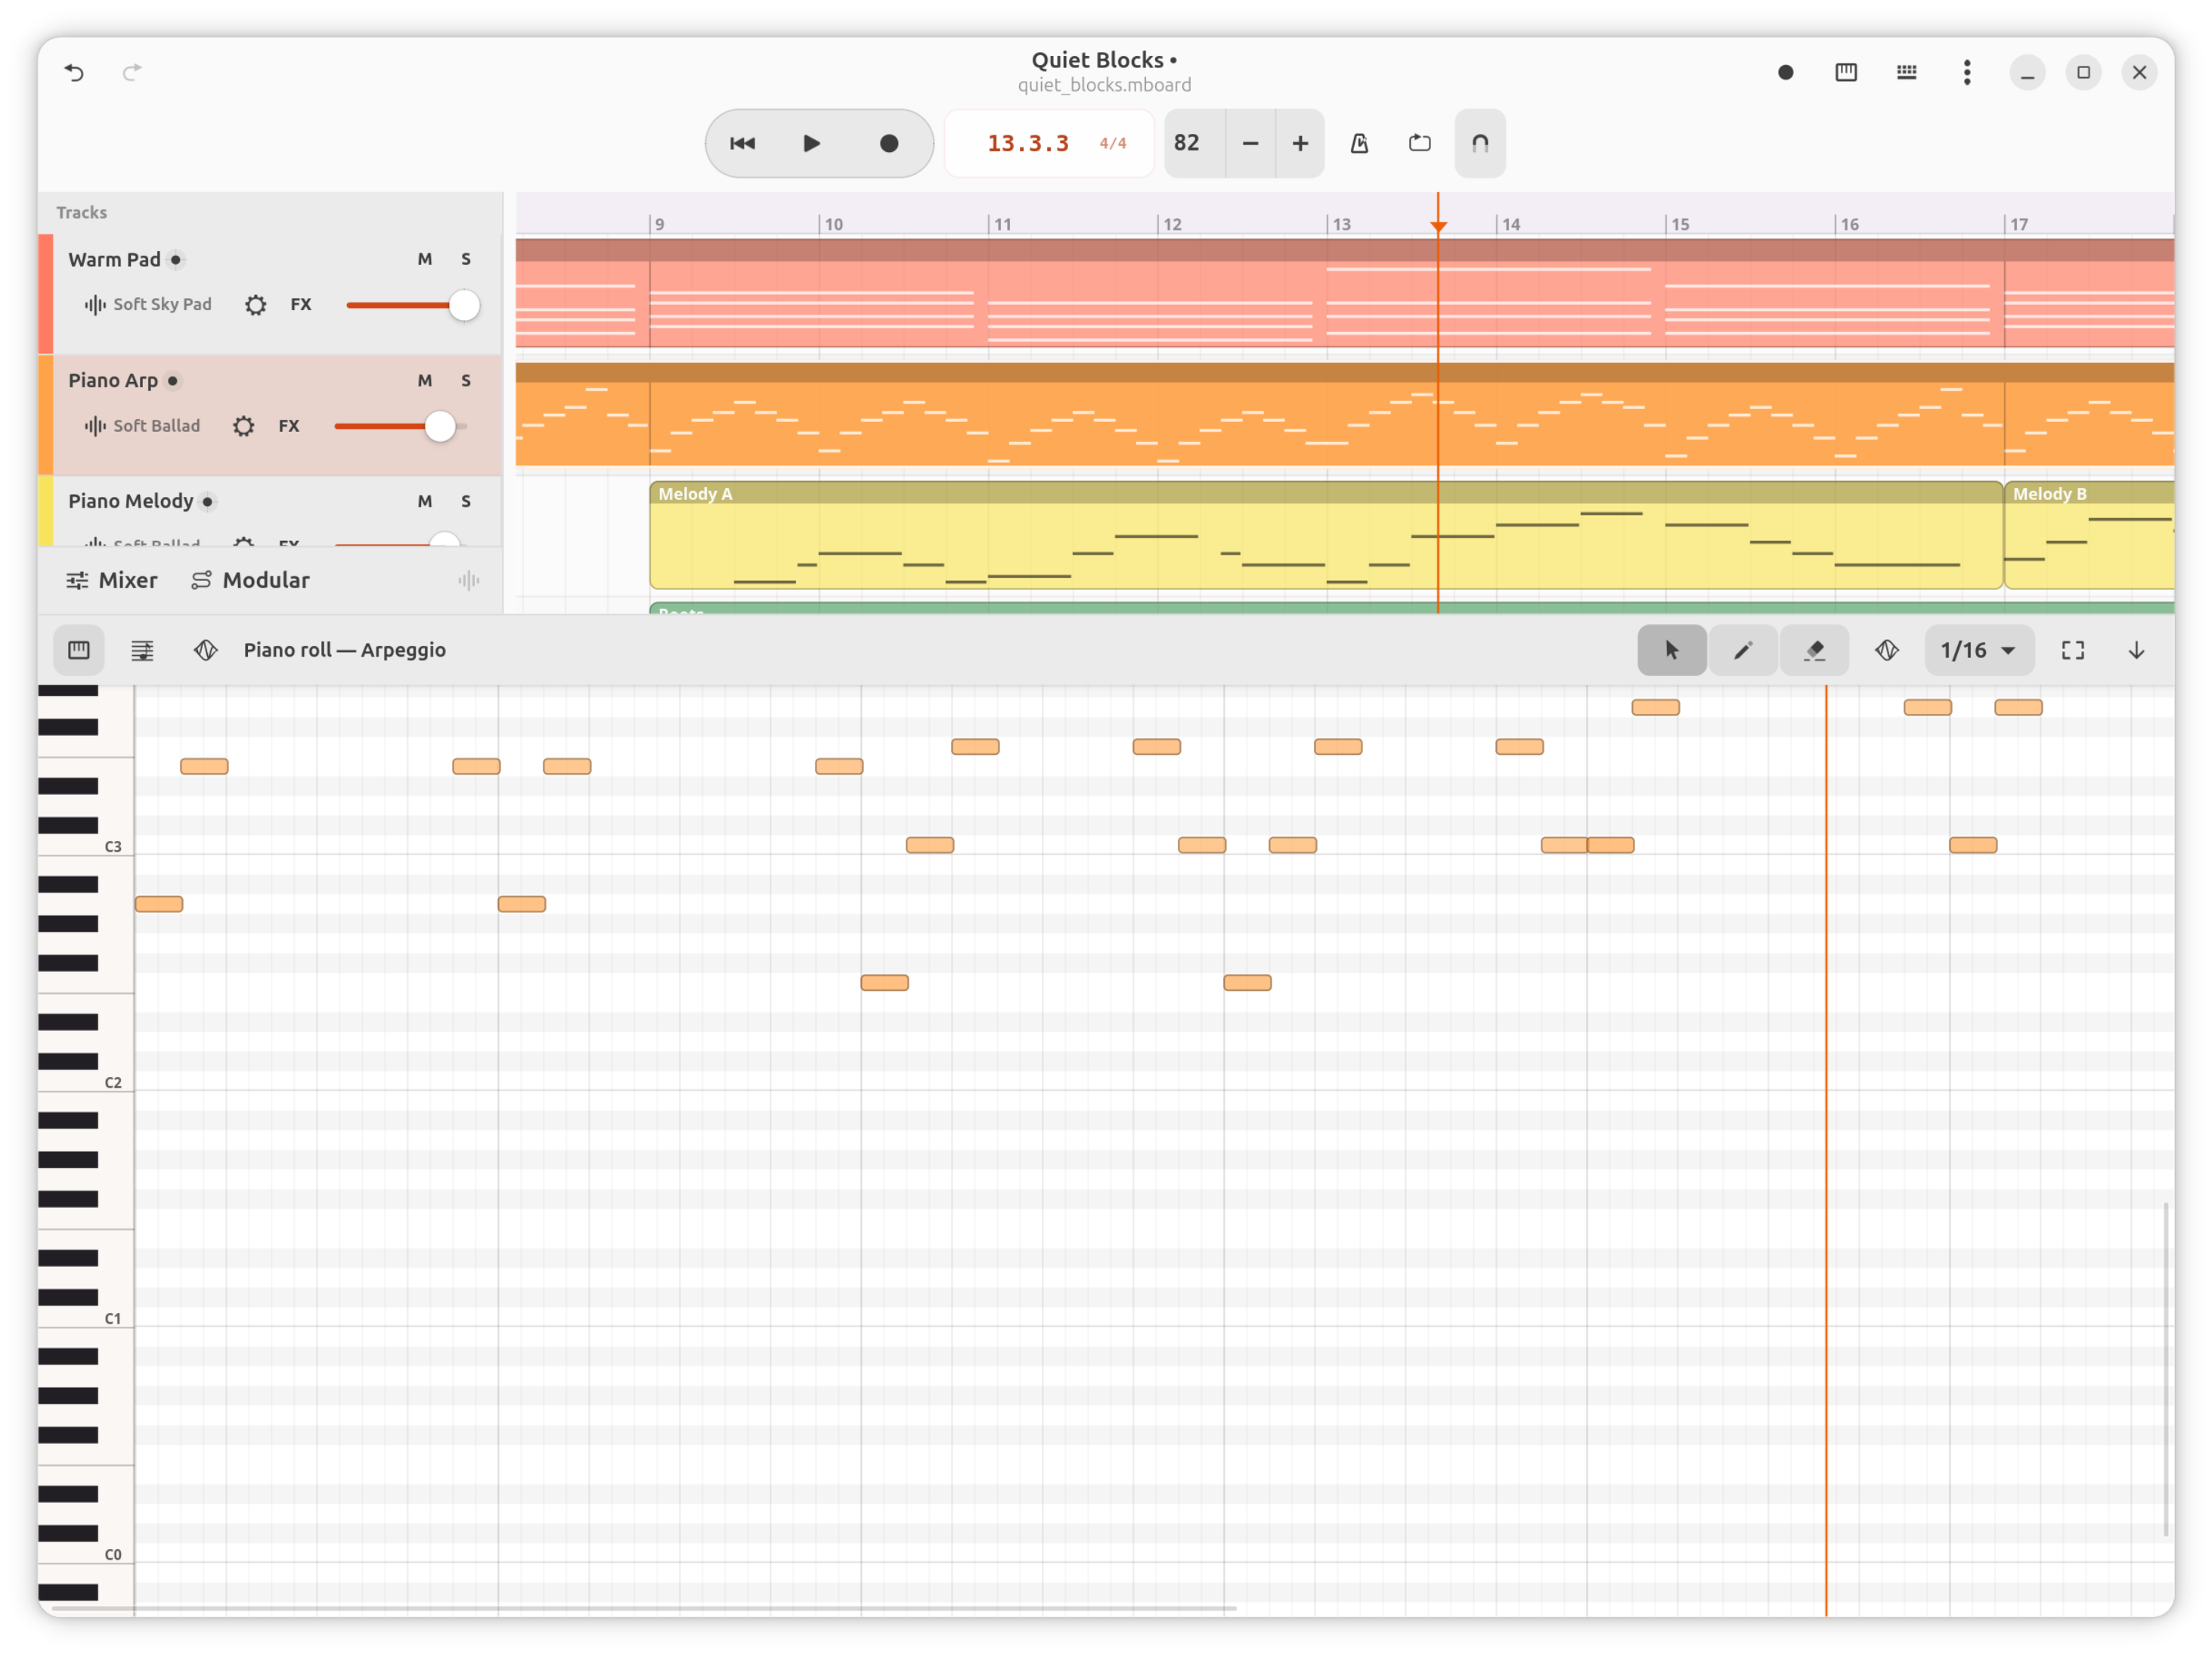
Task: Click the position display 13.3.3
Action: (1028, 143)
